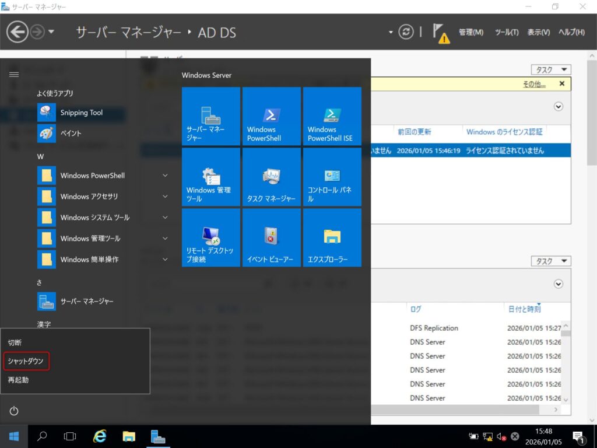Open the Server Manager start tile
597x448 pixels.
pos(210,117)
